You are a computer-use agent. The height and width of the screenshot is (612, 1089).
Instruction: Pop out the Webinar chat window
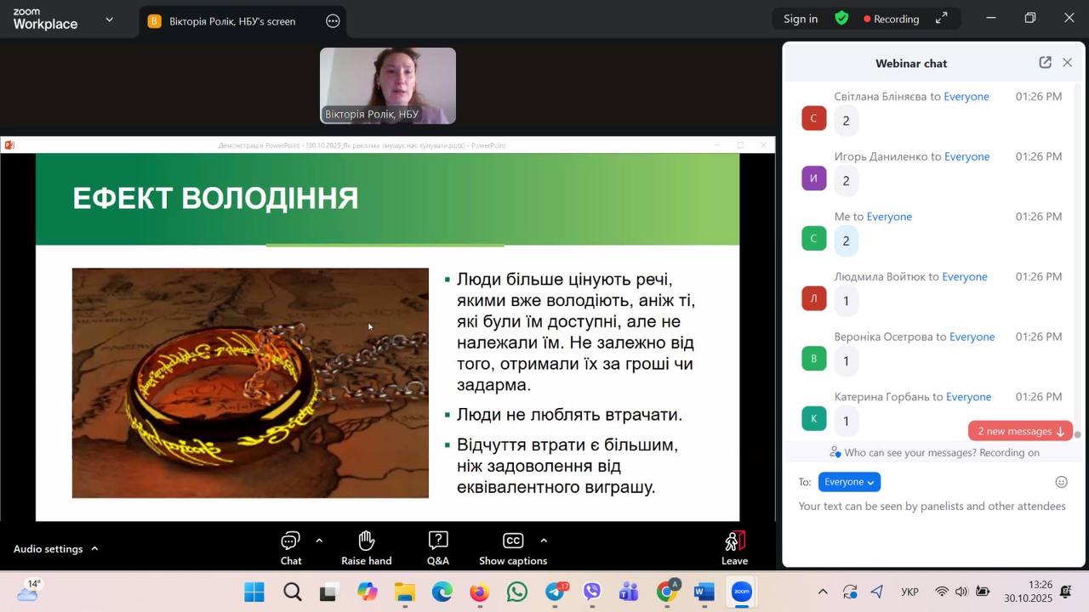[x=1045, y=63]
